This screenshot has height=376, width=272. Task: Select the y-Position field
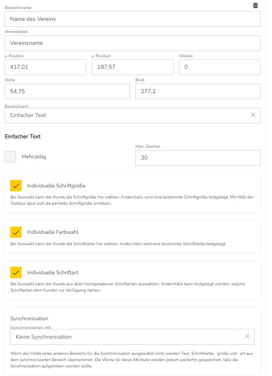pyautogui.click(x=132, y=67)
